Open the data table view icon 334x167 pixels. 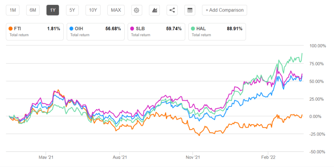tap(190, 10)
